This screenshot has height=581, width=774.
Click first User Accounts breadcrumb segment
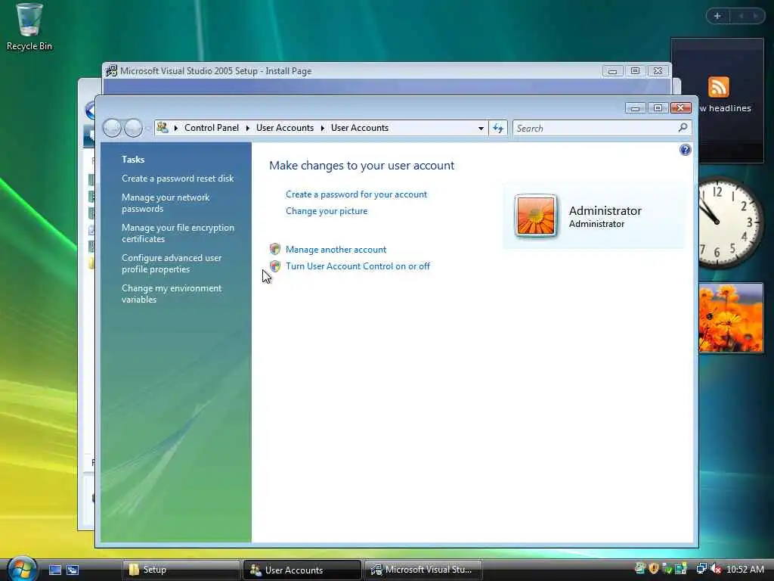pyautogui.click(x=285, y=127)
